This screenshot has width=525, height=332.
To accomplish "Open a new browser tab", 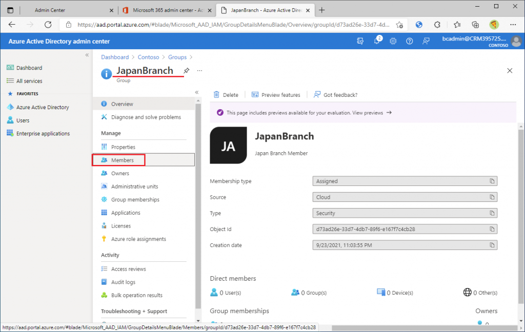I will click(x=322, y=10).
